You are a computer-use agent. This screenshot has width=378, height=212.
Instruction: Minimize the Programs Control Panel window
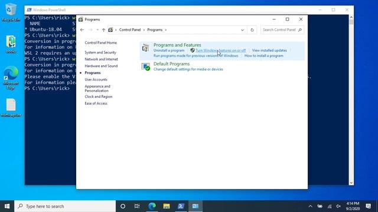click(x=274, y=19)
